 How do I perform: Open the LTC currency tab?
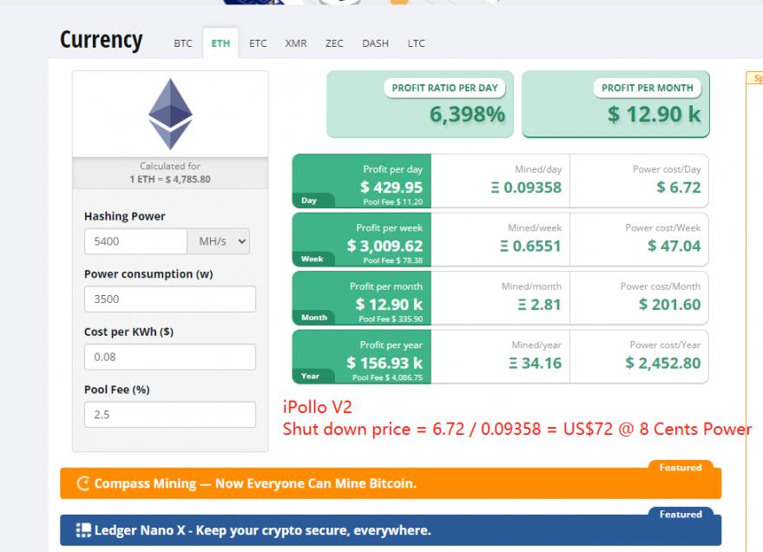pyautogui.click(x=416, y=43)
